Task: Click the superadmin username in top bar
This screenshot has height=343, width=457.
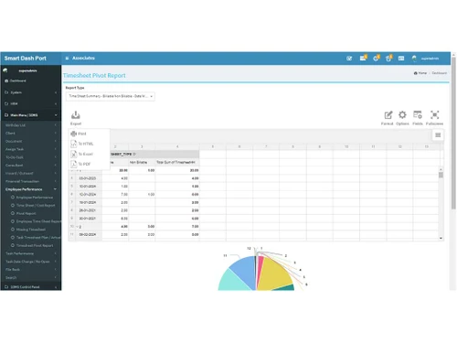Action: [430, 59]
